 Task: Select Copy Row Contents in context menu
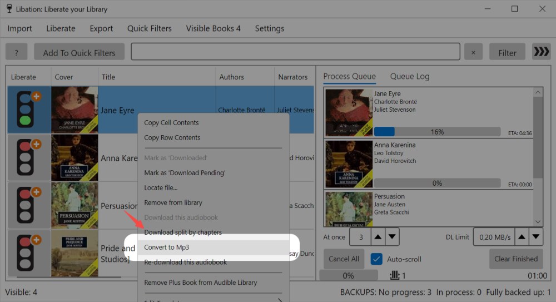214,137
